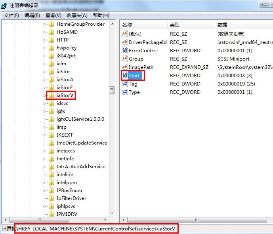Open the 帮助(H) menu
Image resolution: width=273 pixels, height=234 pixels.
[x=101, y=15]
